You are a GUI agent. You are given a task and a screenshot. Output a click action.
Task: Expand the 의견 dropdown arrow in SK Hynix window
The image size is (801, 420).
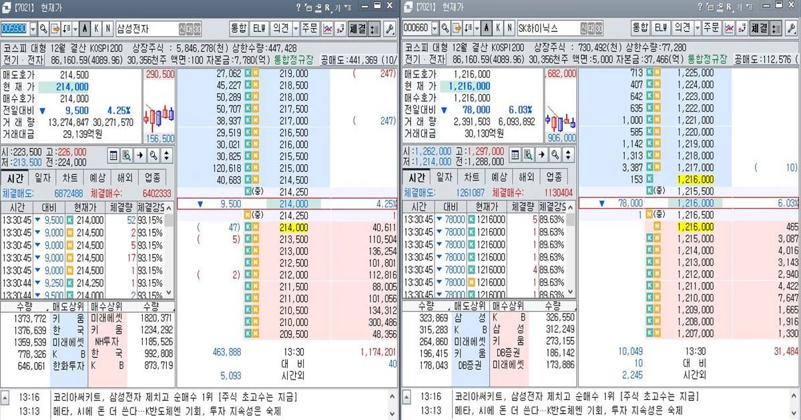tap(697, 29)
